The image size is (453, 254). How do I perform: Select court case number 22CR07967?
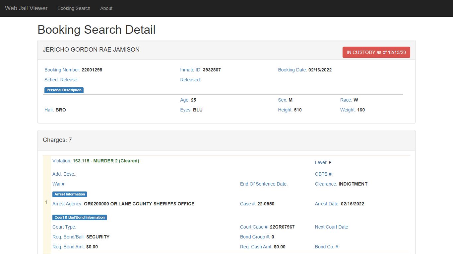(282, 227)
